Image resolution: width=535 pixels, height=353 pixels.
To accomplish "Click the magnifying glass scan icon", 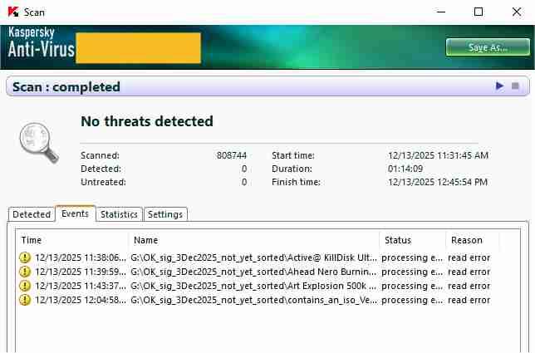I will coord(39,142).
